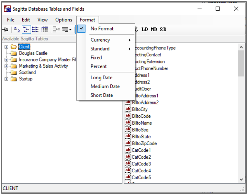Select the BilltoAddress2 field
The image size is (248, 195).
coord(145,103)
